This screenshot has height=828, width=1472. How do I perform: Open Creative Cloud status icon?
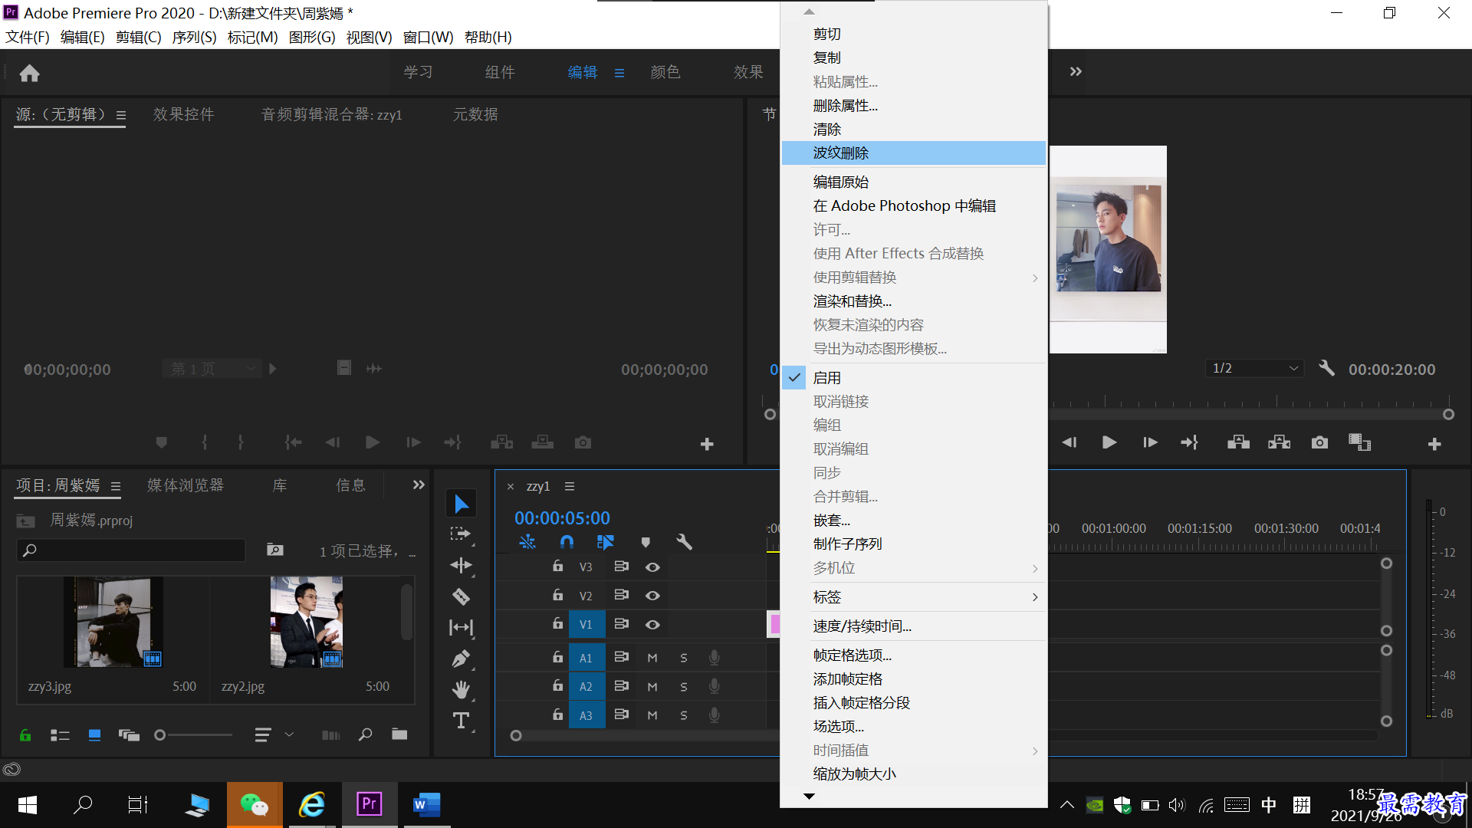pyautogui.click(x=11, y=769)
